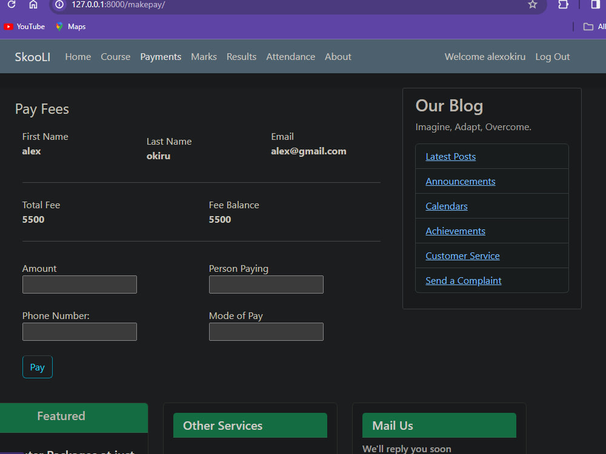Focus the Mode of Pay field
Image resolution: width=606 pixels, height=454 pixels.
pyautogui.click(x=266, y=332)
